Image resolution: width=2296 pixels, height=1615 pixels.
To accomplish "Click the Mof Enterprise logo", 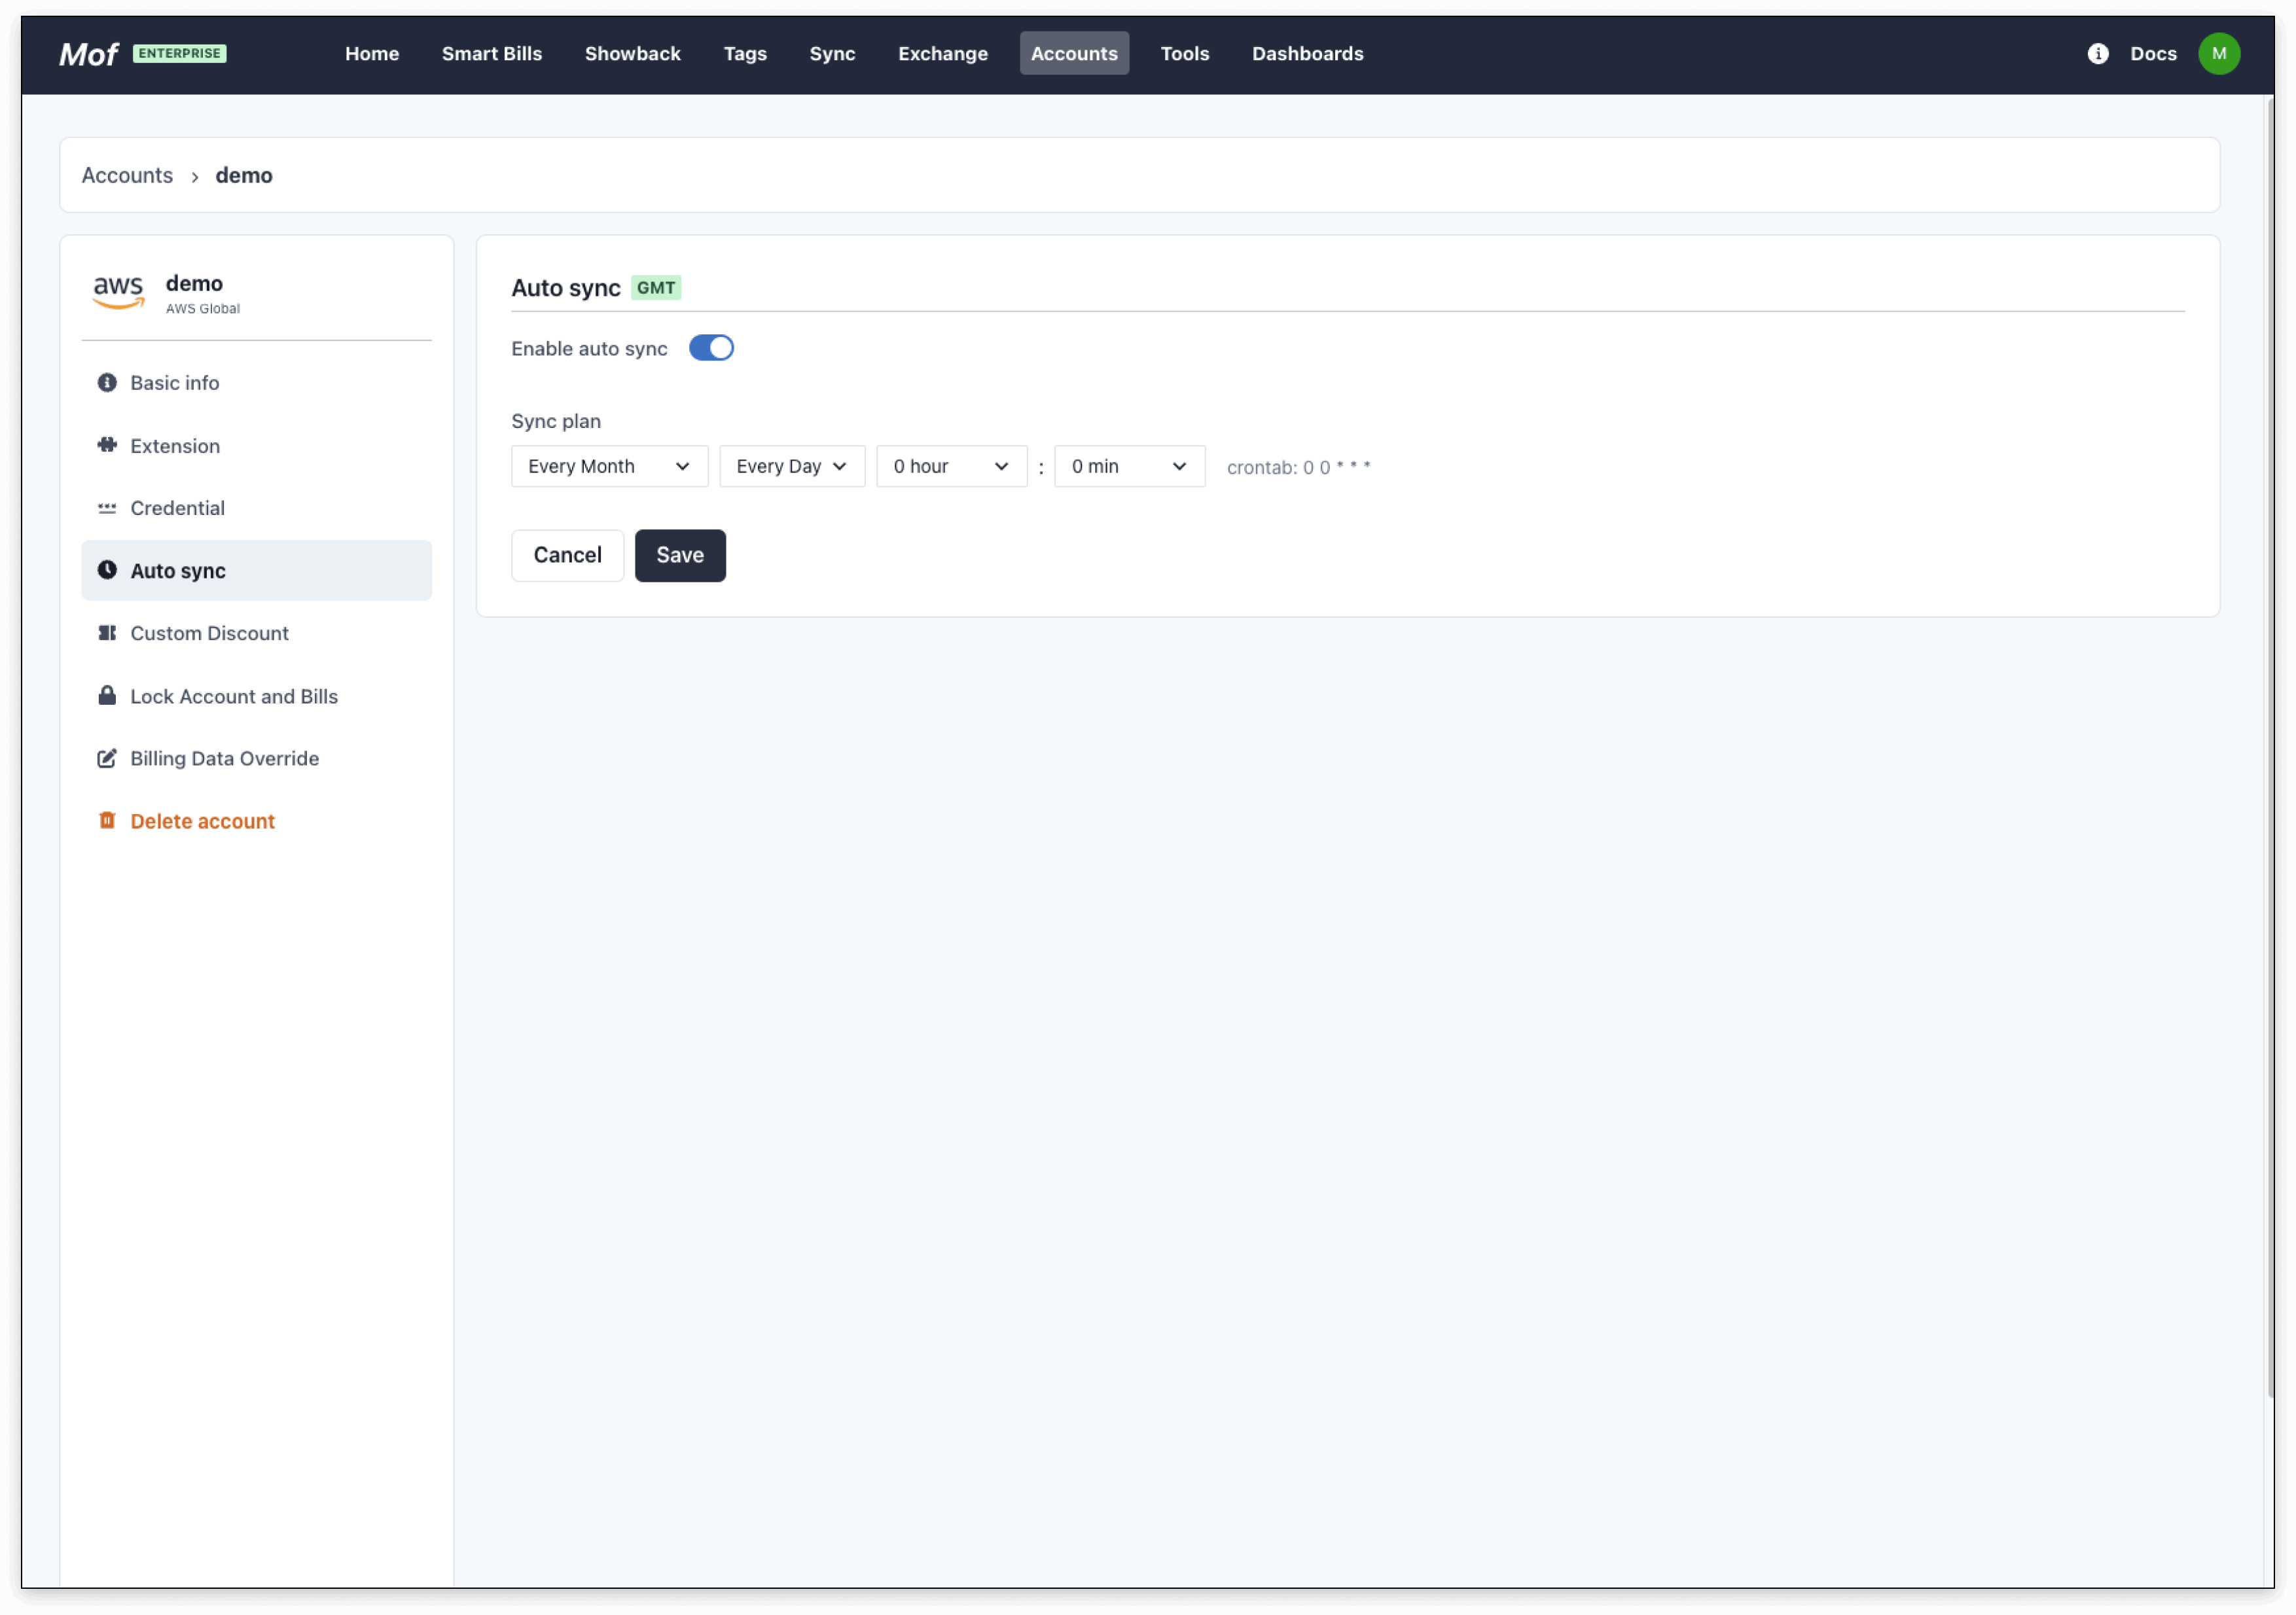I will [142, 54].
